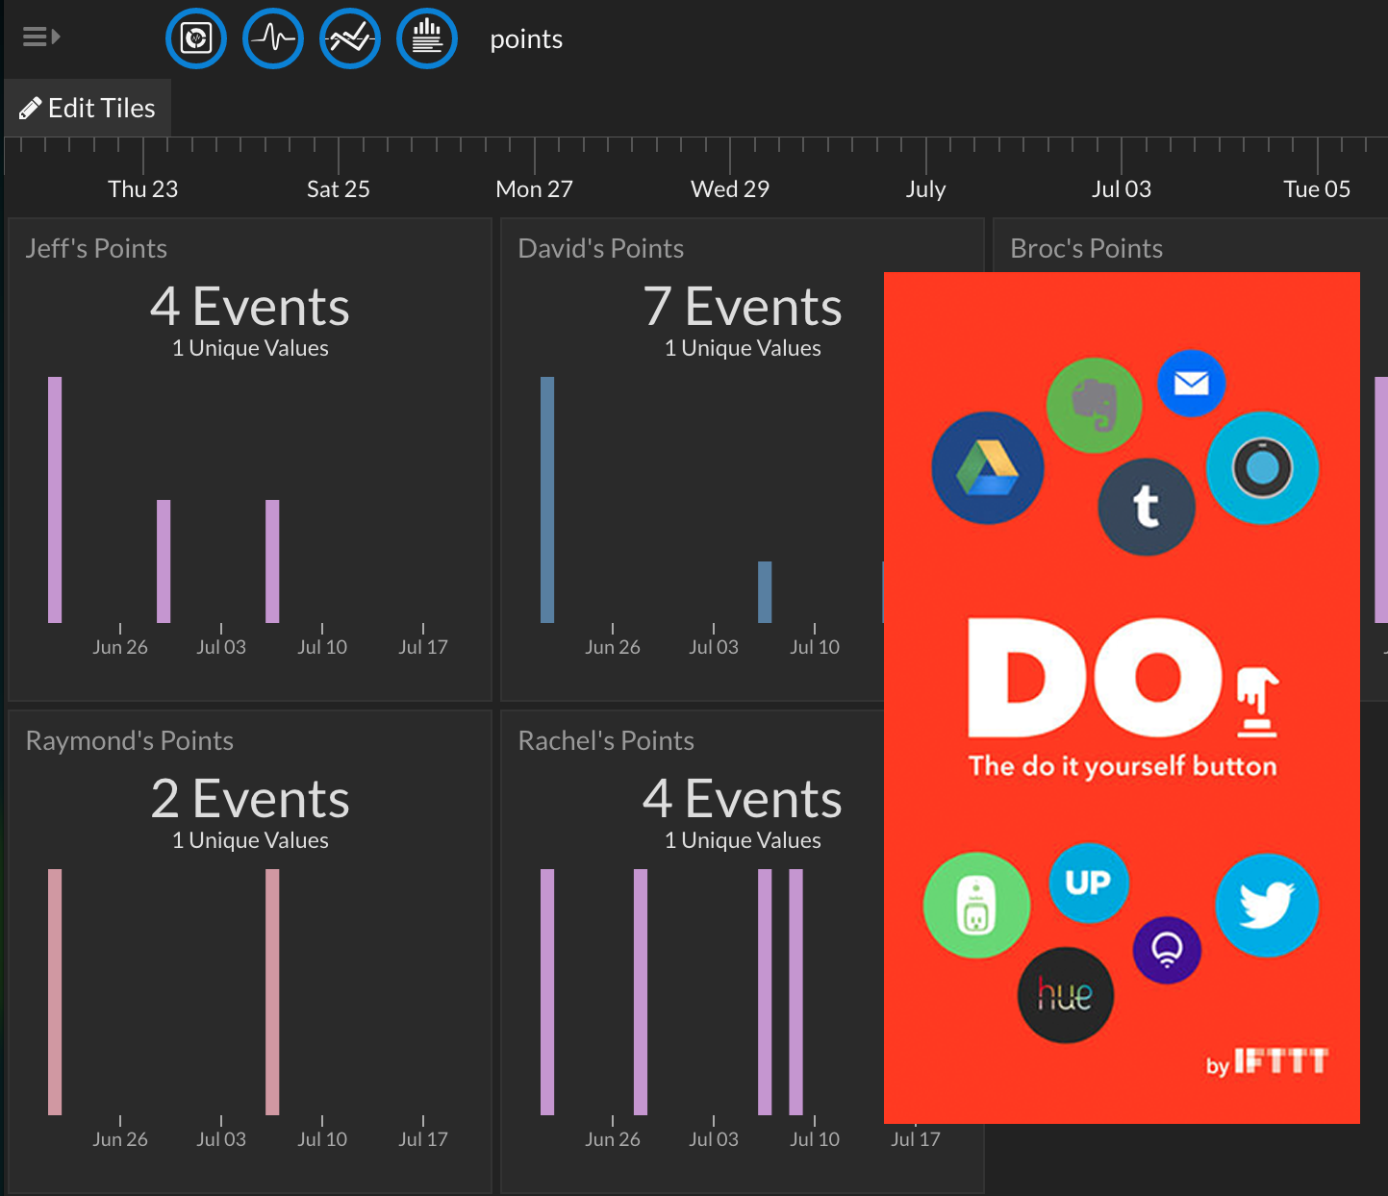Switch to the Tiles view icon
The image size is (1388, 1196).
(195, 37)
